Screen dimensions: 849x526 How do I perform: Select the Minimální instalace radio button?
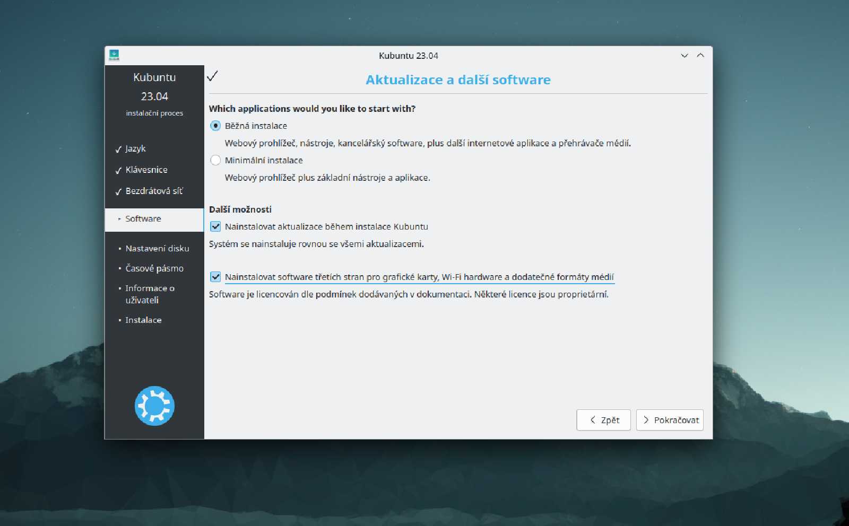(x=215, y=160)
